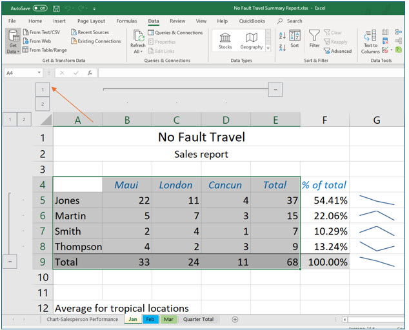The width and height of the screenshot is (409, 330).
Task: Collapse the column group minus button
Action: pyautogui.click(x=275, y=90)
